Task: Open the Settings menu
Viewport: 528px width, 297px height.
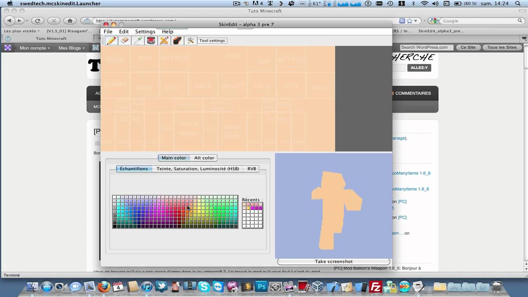Action: 145,31
